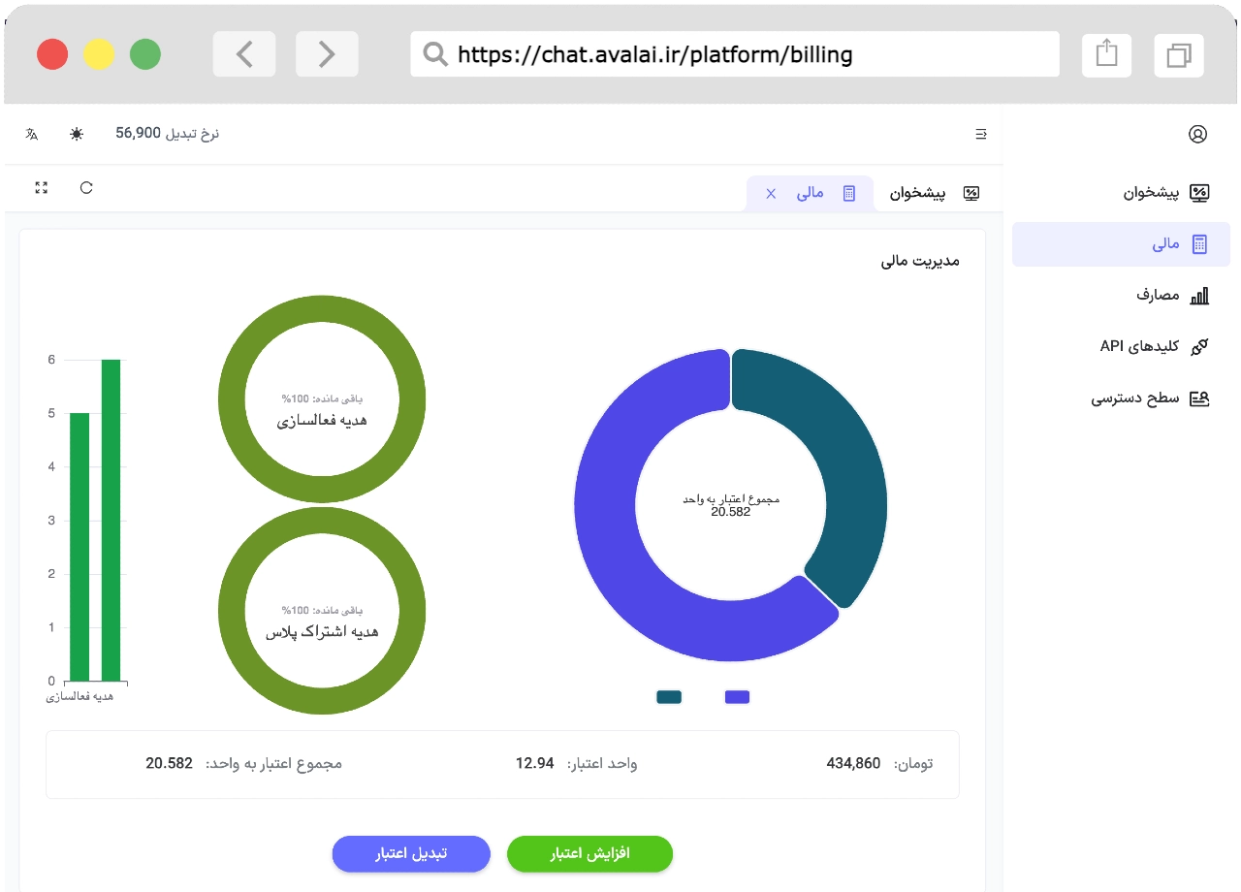Click the shorter green bar in bar chart

tap(80, 547)
